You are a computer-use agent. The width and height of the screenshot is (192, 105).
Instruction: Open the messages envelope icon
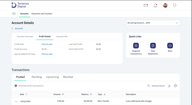point(146,5)
